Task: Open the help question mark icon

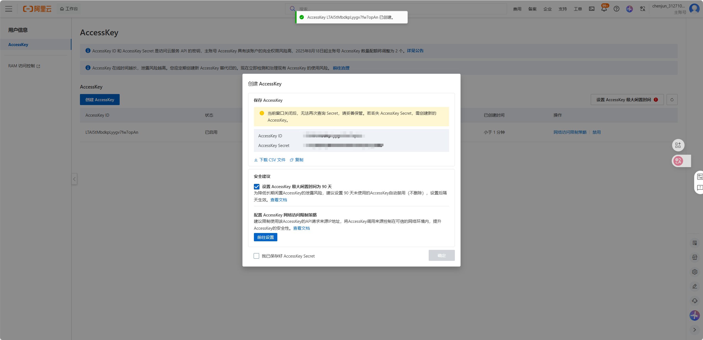Action: (x=616, y=9)
